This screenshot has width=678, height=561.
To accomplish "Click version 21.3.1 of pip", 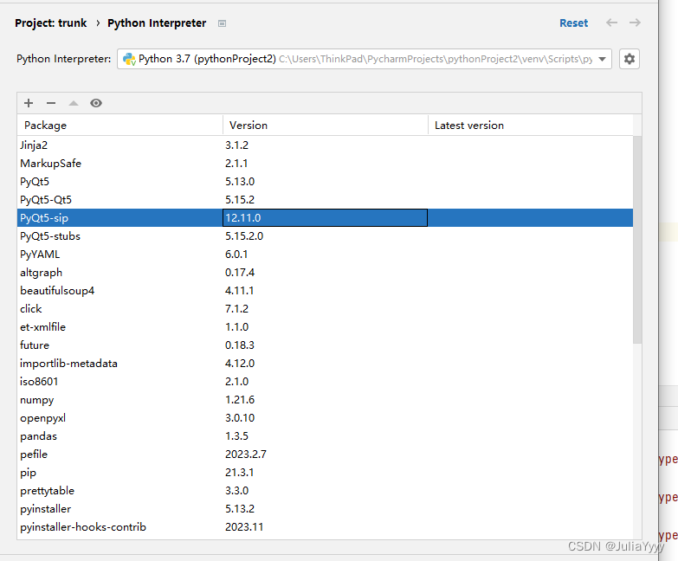I will (239, 473).
